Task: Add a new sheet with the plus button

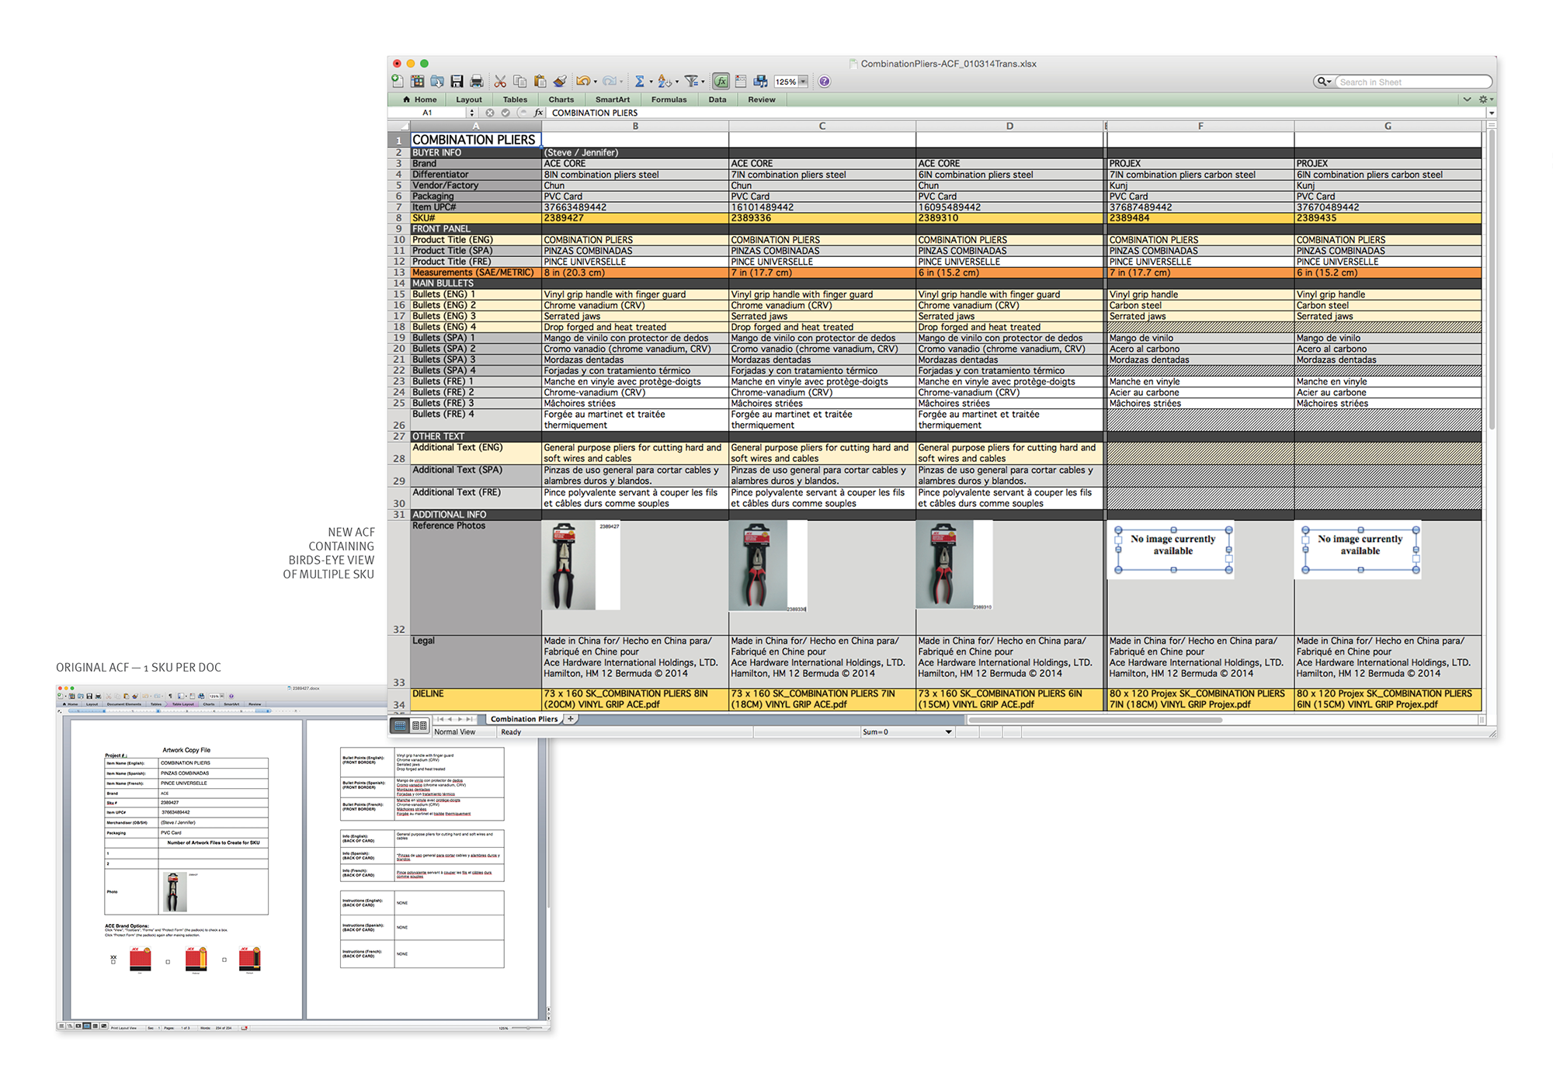Action: (x=570, y=719)
